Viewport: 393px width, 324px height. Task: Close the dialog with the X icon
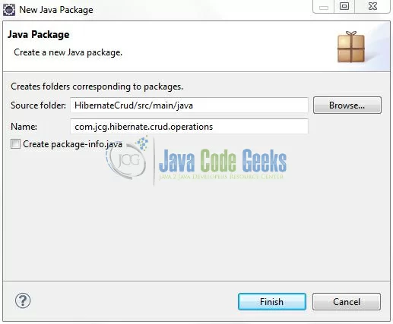coord(372,6)
